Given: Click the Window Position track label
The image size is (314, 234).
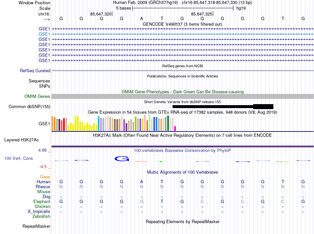Looking at the screenshot, I should tap(34, 3).
